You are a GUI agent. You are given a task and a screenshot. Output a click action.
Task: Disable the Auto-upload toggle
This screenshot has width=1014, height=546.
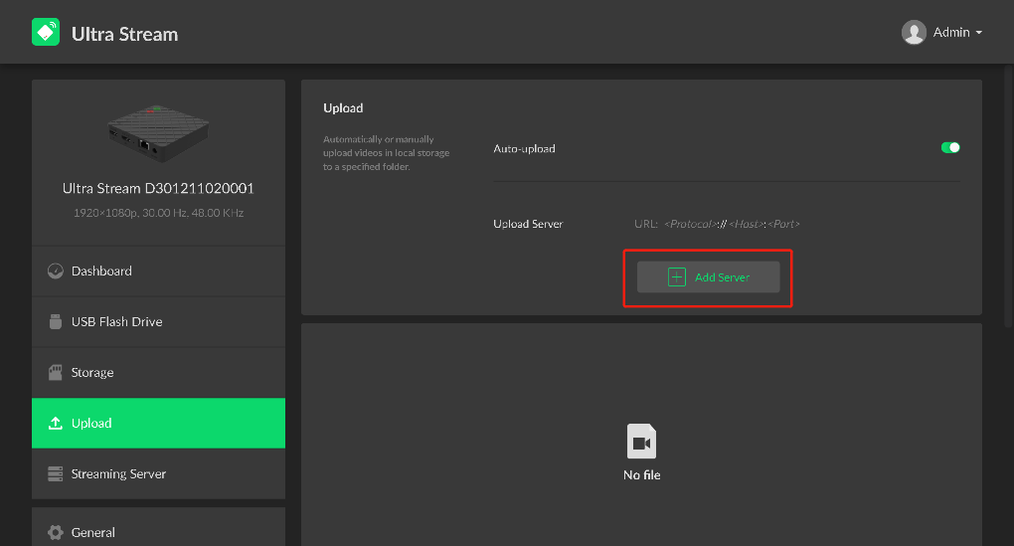point(950,147)
